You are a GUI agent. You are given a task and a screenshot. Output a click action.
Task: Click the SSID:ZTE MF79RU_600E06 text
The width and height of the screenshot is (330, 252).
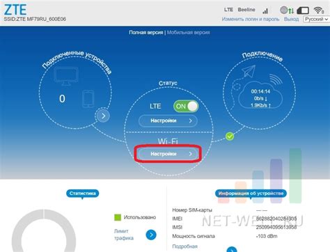pos(35,19)
